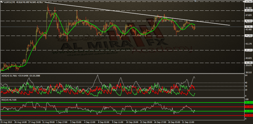The image size is (253, 124).
Task: Click the 25 Aug 2015 date label
Action: click(6, 122)
